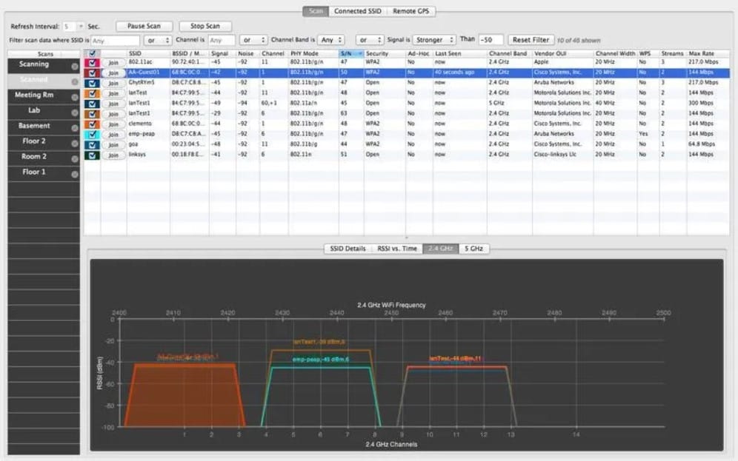Uncheck the 802.11ac network checkbox
738x461 pixels.
(92, 62)
